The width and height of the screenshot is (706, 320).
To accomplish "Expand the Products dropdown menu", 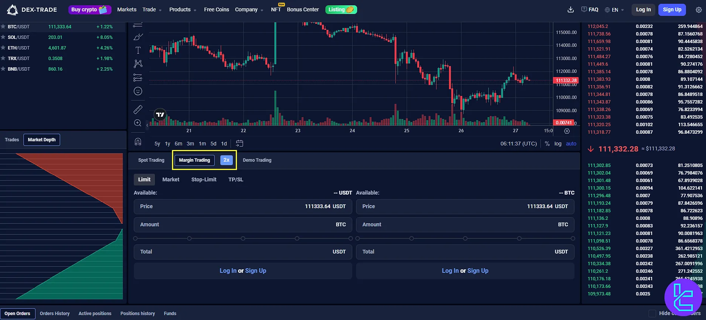I will click(183, 9).
